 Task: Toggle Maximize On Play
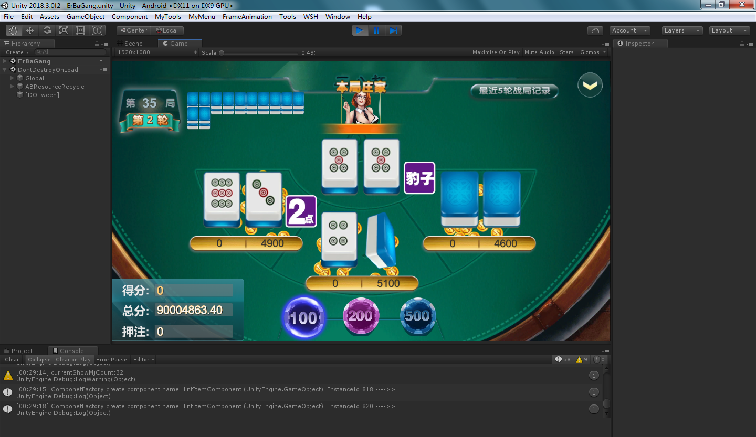coord(496,52)
